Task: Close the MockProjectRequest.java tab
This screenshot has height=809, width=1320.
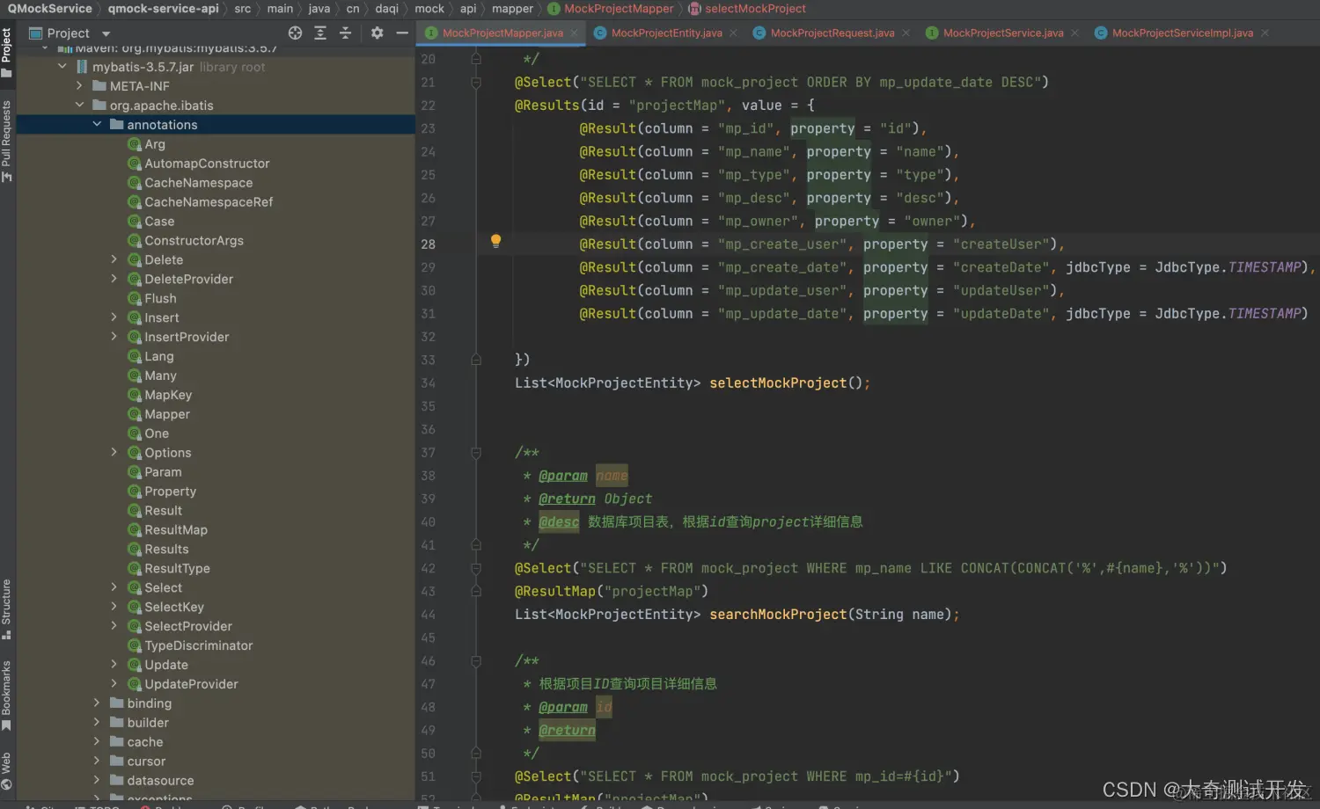Action: (906, 33)
